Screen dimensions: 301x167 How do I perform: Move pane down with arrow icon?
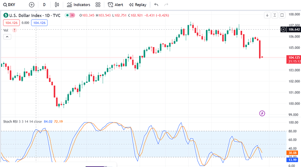[267, 15]
